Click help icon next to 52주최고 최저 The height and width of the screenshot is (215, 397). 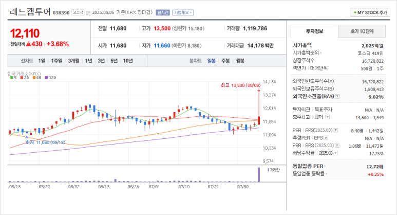tap(327, 117)
